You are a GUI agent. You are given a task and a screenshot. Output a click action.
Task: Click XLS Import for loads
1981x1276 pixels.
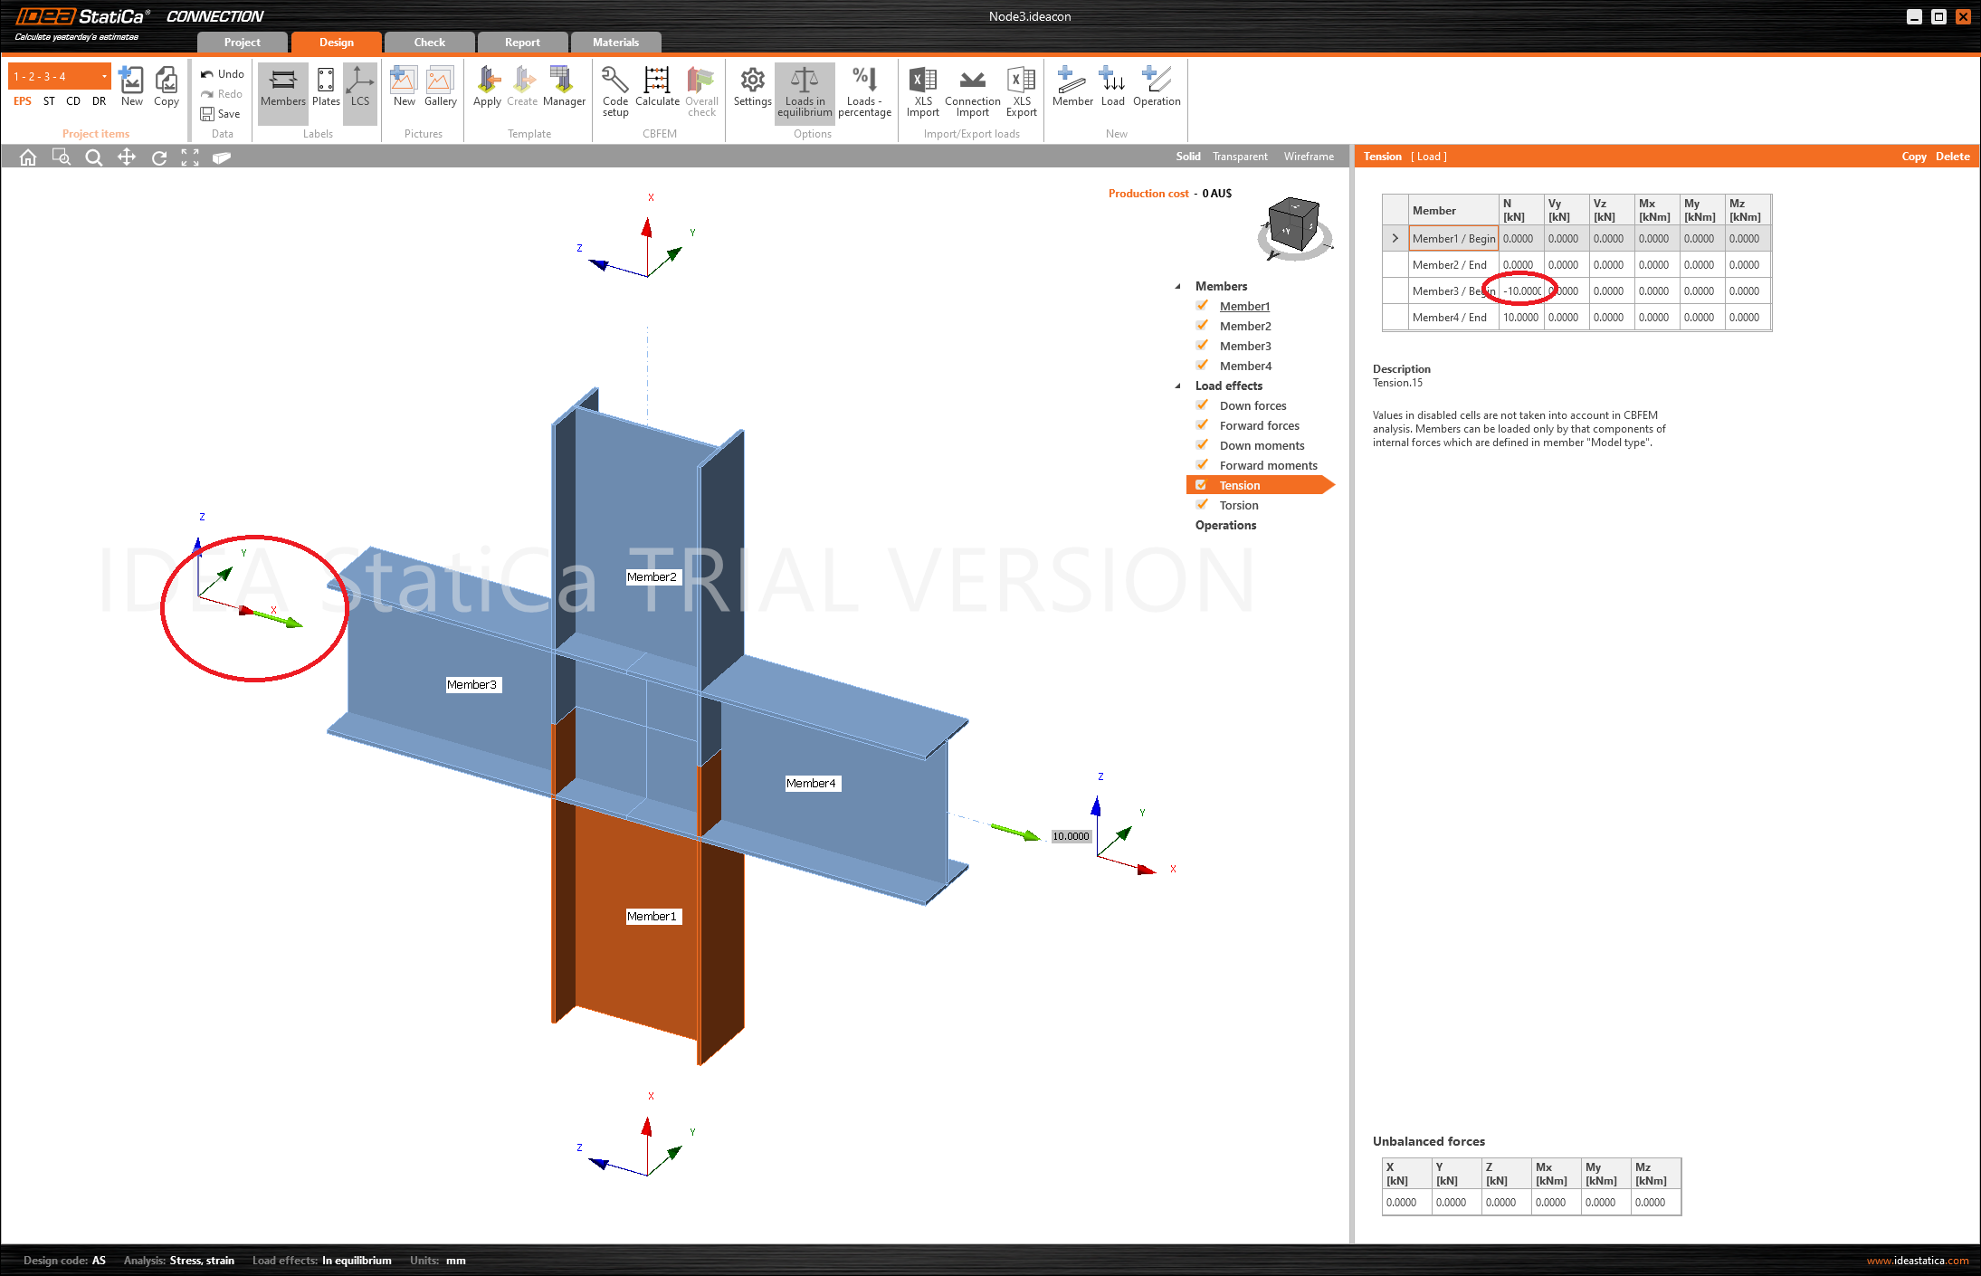tap(923, 91)
